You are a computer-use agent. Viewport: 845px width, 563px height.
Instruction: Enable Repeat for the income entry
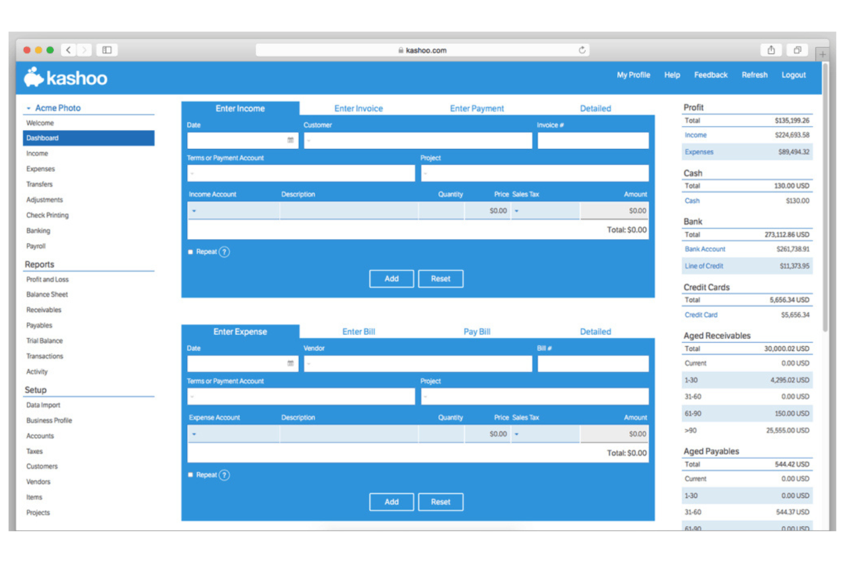190,251
